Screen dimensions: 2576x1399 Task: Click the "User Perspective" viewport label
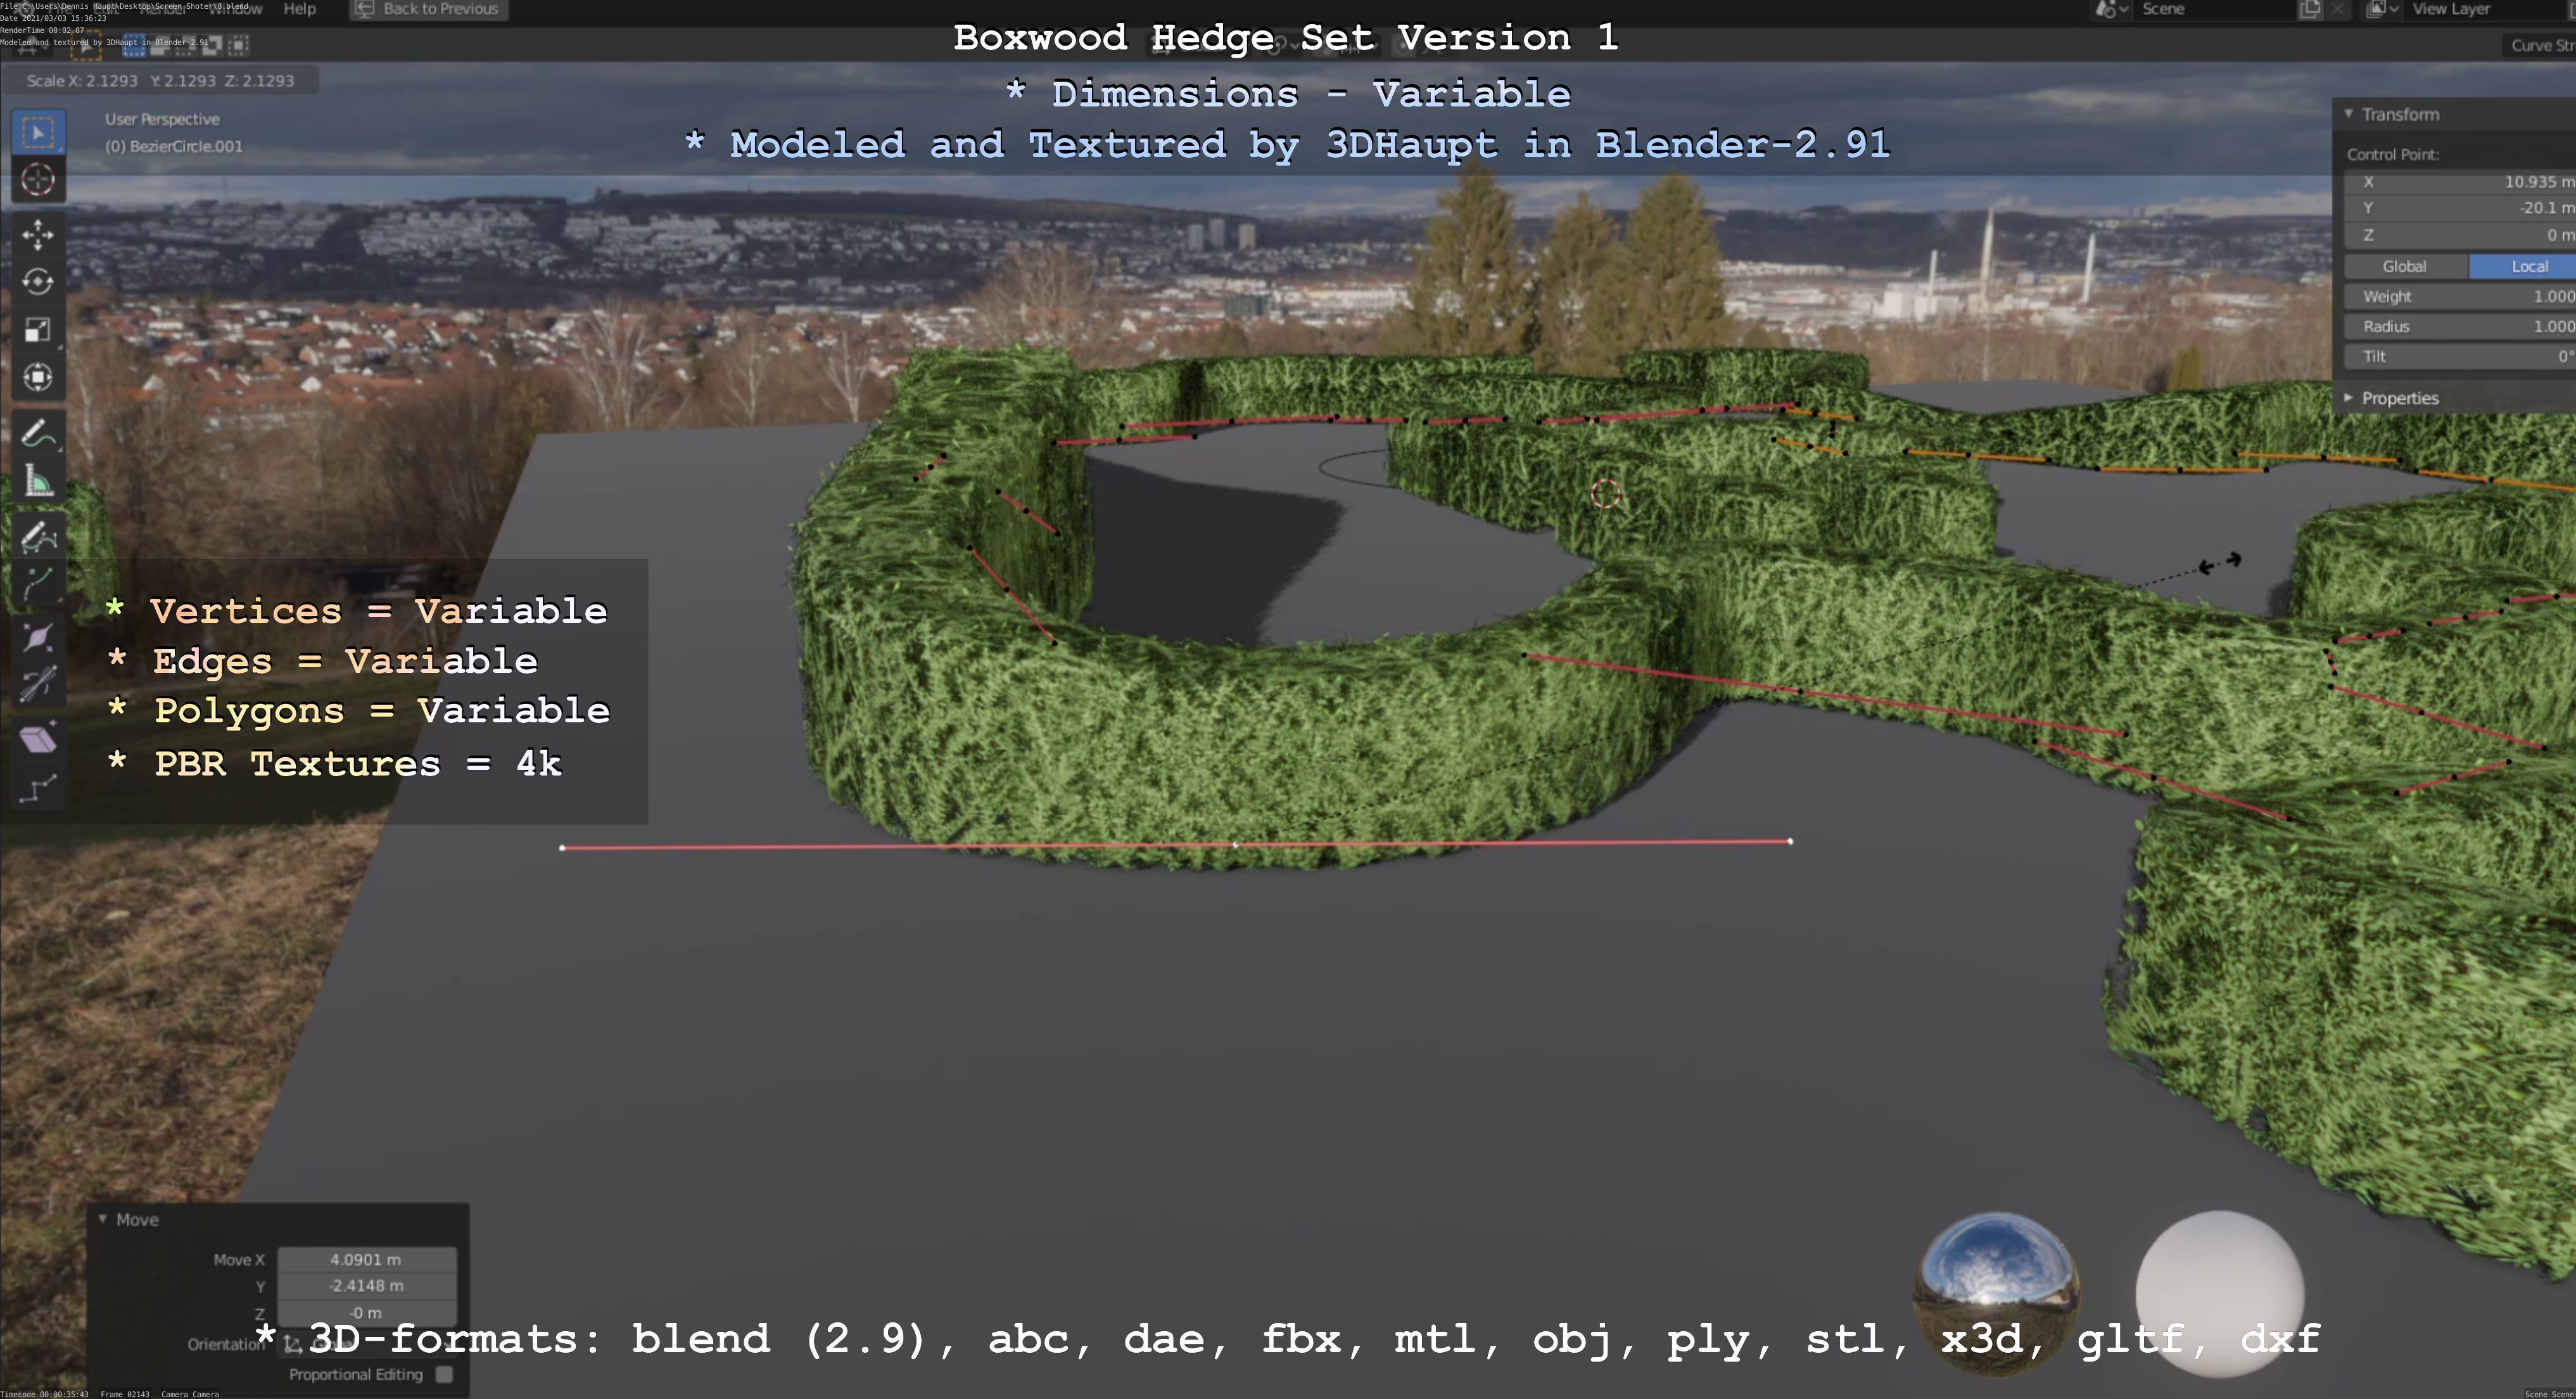162,119
